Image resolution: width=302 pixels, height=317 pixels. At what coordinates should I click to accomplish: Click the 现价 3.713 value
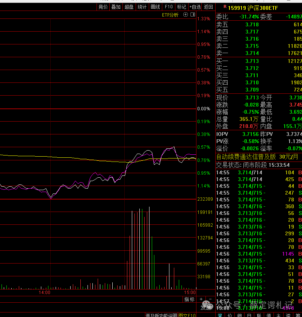point(252,98)
